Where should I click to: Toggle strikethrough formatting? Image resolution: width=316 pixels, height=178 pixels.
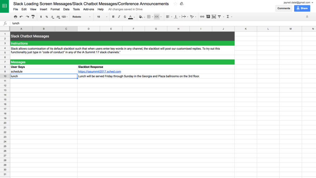coord(125,17)
